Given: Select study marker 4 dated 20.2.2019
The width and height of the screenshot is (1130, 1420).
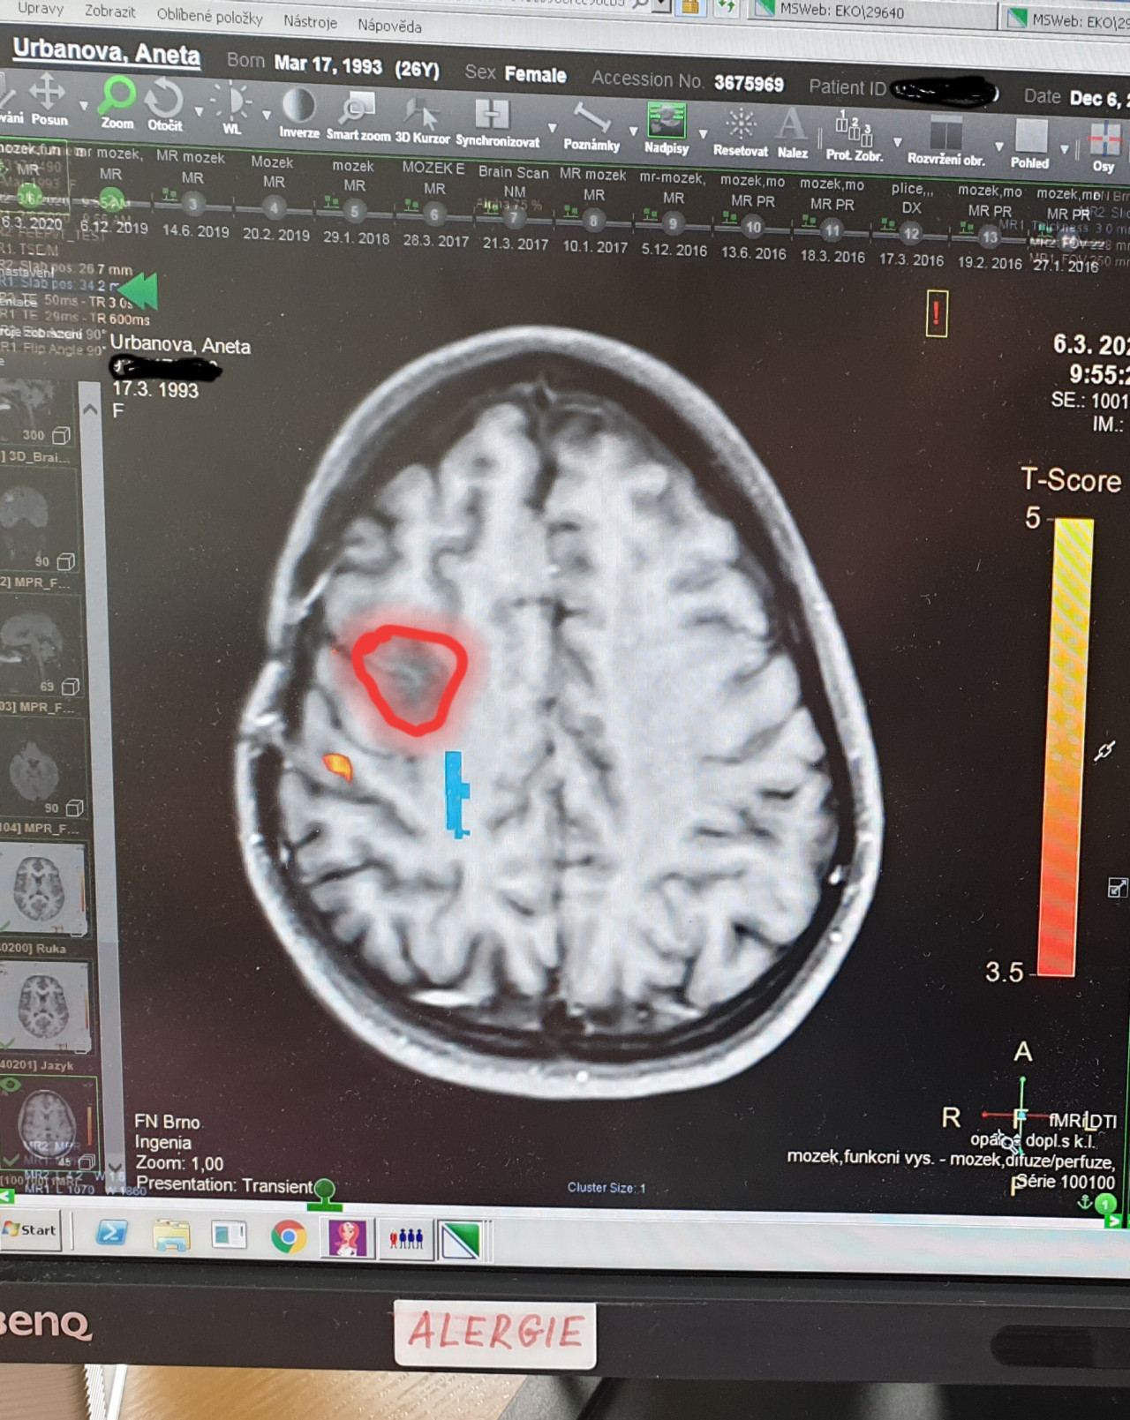Looking at the screenshot, I should click(x=274, y=208).
